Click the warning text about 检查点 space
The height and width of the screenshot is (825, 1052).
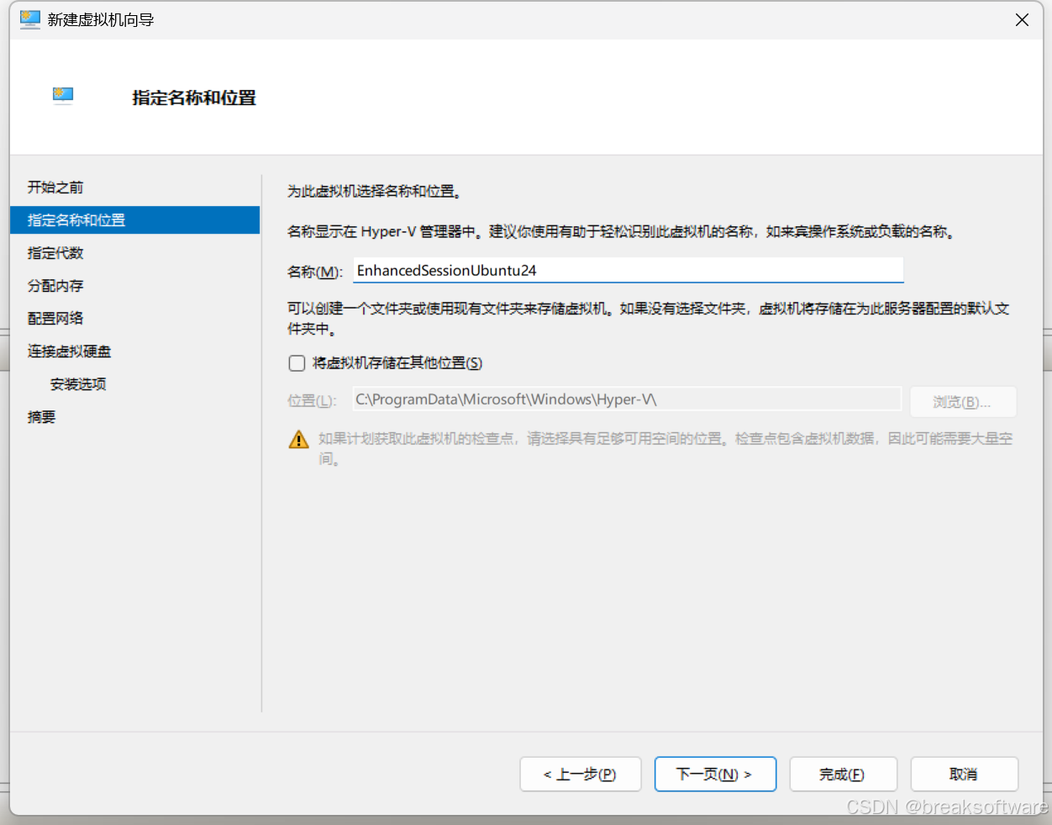665,449
